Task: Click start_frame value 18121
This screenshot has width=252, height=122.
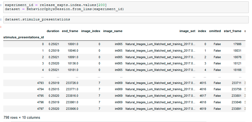Action: 237,63
